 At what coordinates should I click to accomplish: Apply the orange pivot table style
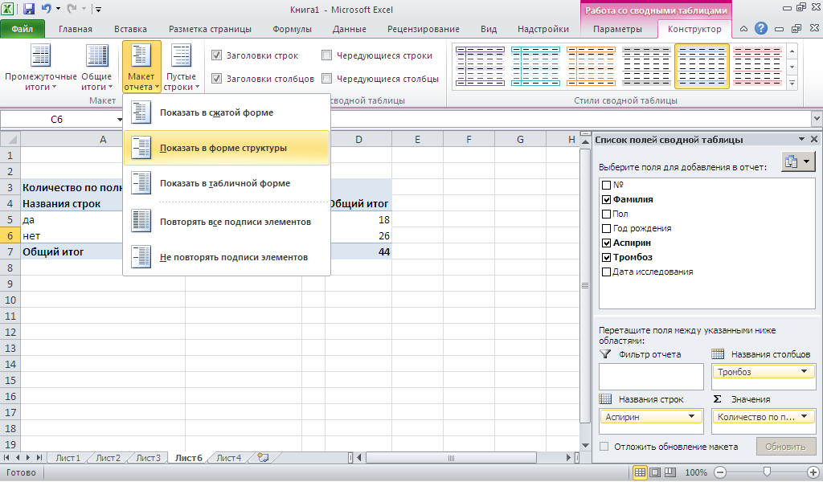(x=591, y=66)
